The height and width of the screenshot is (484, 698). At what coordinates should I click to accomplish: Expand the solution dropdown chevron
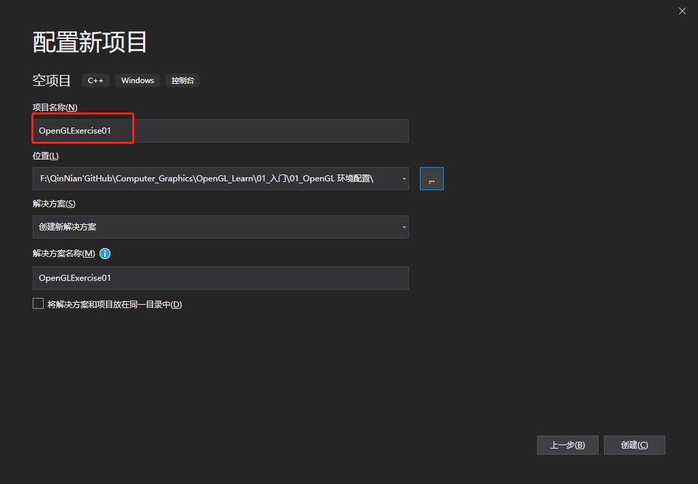coord(403,228)
